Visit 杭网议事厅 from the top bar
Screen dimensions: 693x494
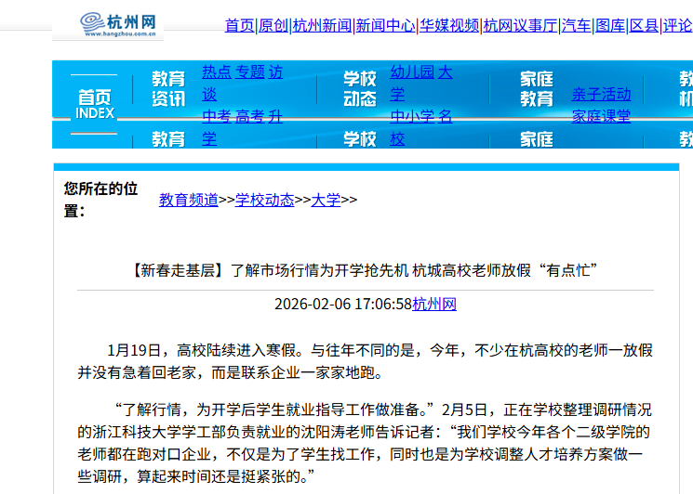(x=520, y=25)
